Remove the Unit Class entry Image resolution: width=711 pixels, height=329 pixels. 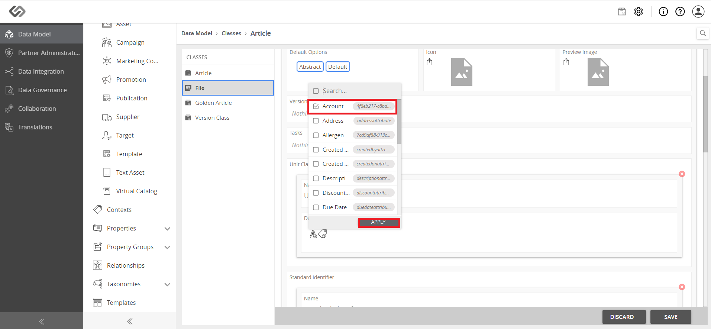point(682,174)
